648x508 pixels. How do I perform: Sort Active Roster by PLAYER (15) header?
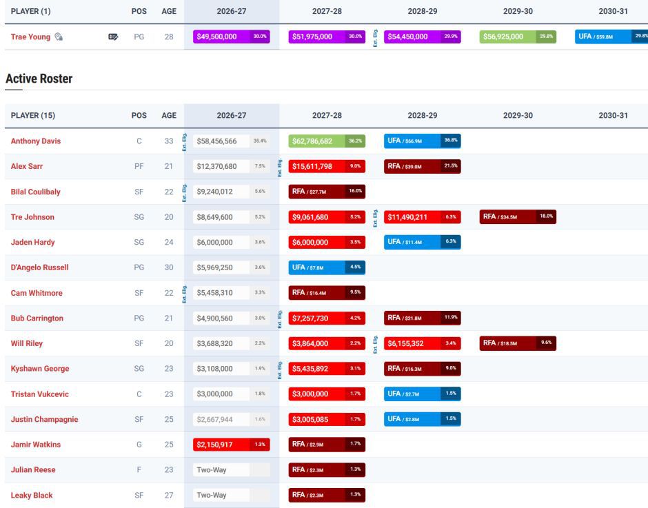click(32, 115)
